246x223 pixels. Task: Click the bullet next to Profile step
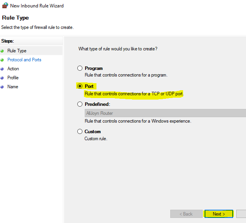pos(2,78)
